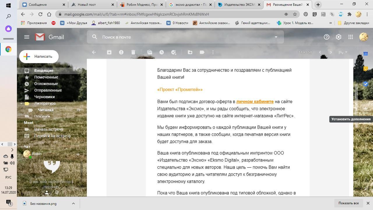Open the Move to folder icon

click(190, 52)
